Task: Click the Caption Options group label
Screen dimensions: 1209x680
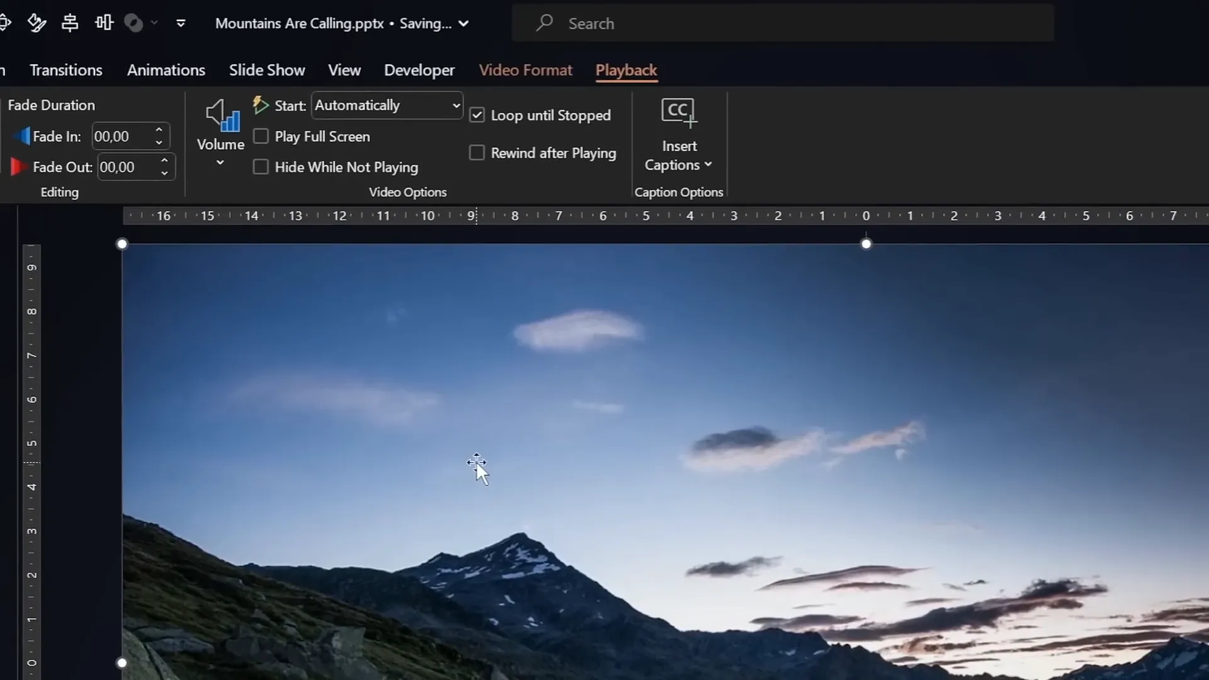Action: (x=679, y=192)
